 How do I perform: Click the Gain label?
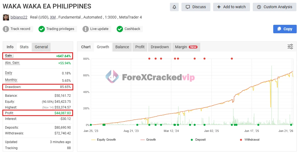(x=9, y=56)
